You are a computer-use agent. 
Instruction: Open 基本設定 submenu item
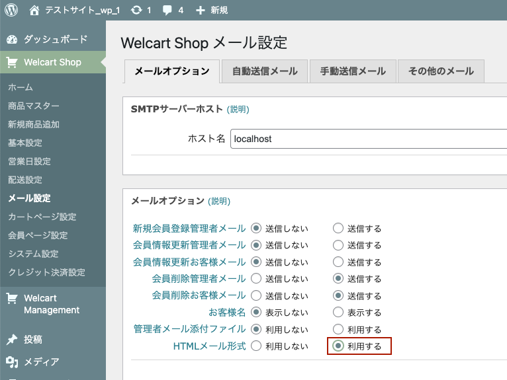[25, 143]
